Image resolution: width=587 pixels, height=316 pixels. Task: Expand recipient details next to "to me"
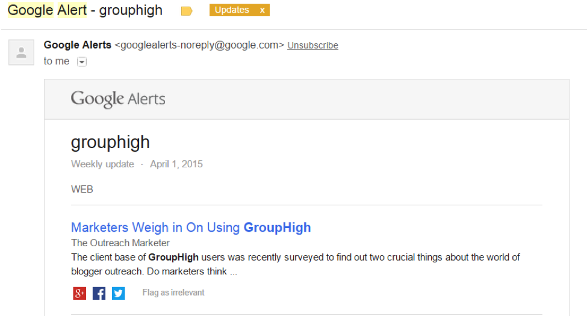82,61
